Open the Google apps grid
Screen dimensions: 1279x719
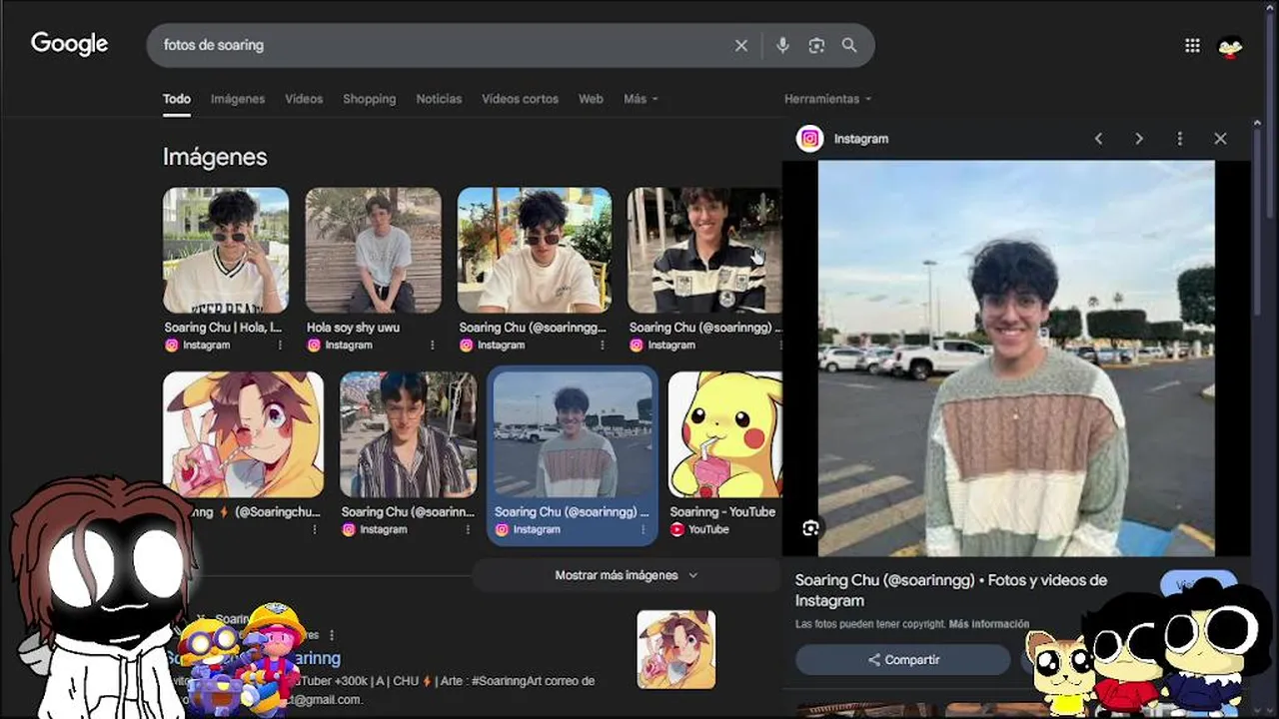1192,45
